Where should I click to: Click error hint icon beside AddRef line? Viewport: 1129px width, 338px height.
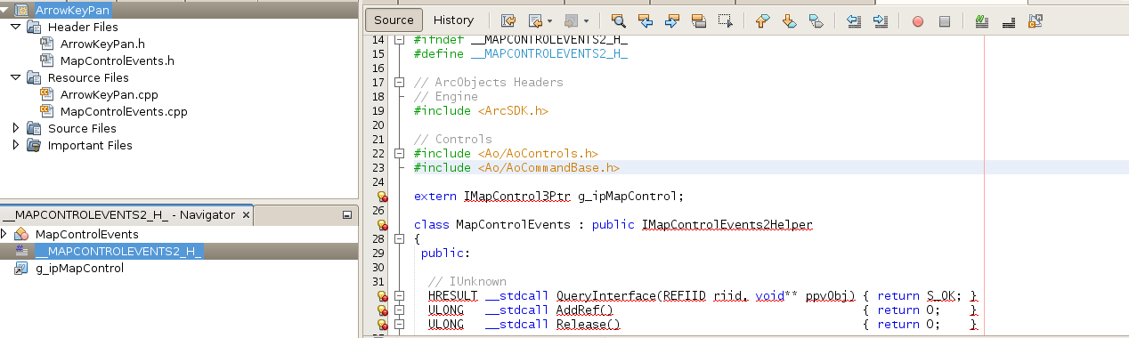pyautogui.click(x=382, y=310)
